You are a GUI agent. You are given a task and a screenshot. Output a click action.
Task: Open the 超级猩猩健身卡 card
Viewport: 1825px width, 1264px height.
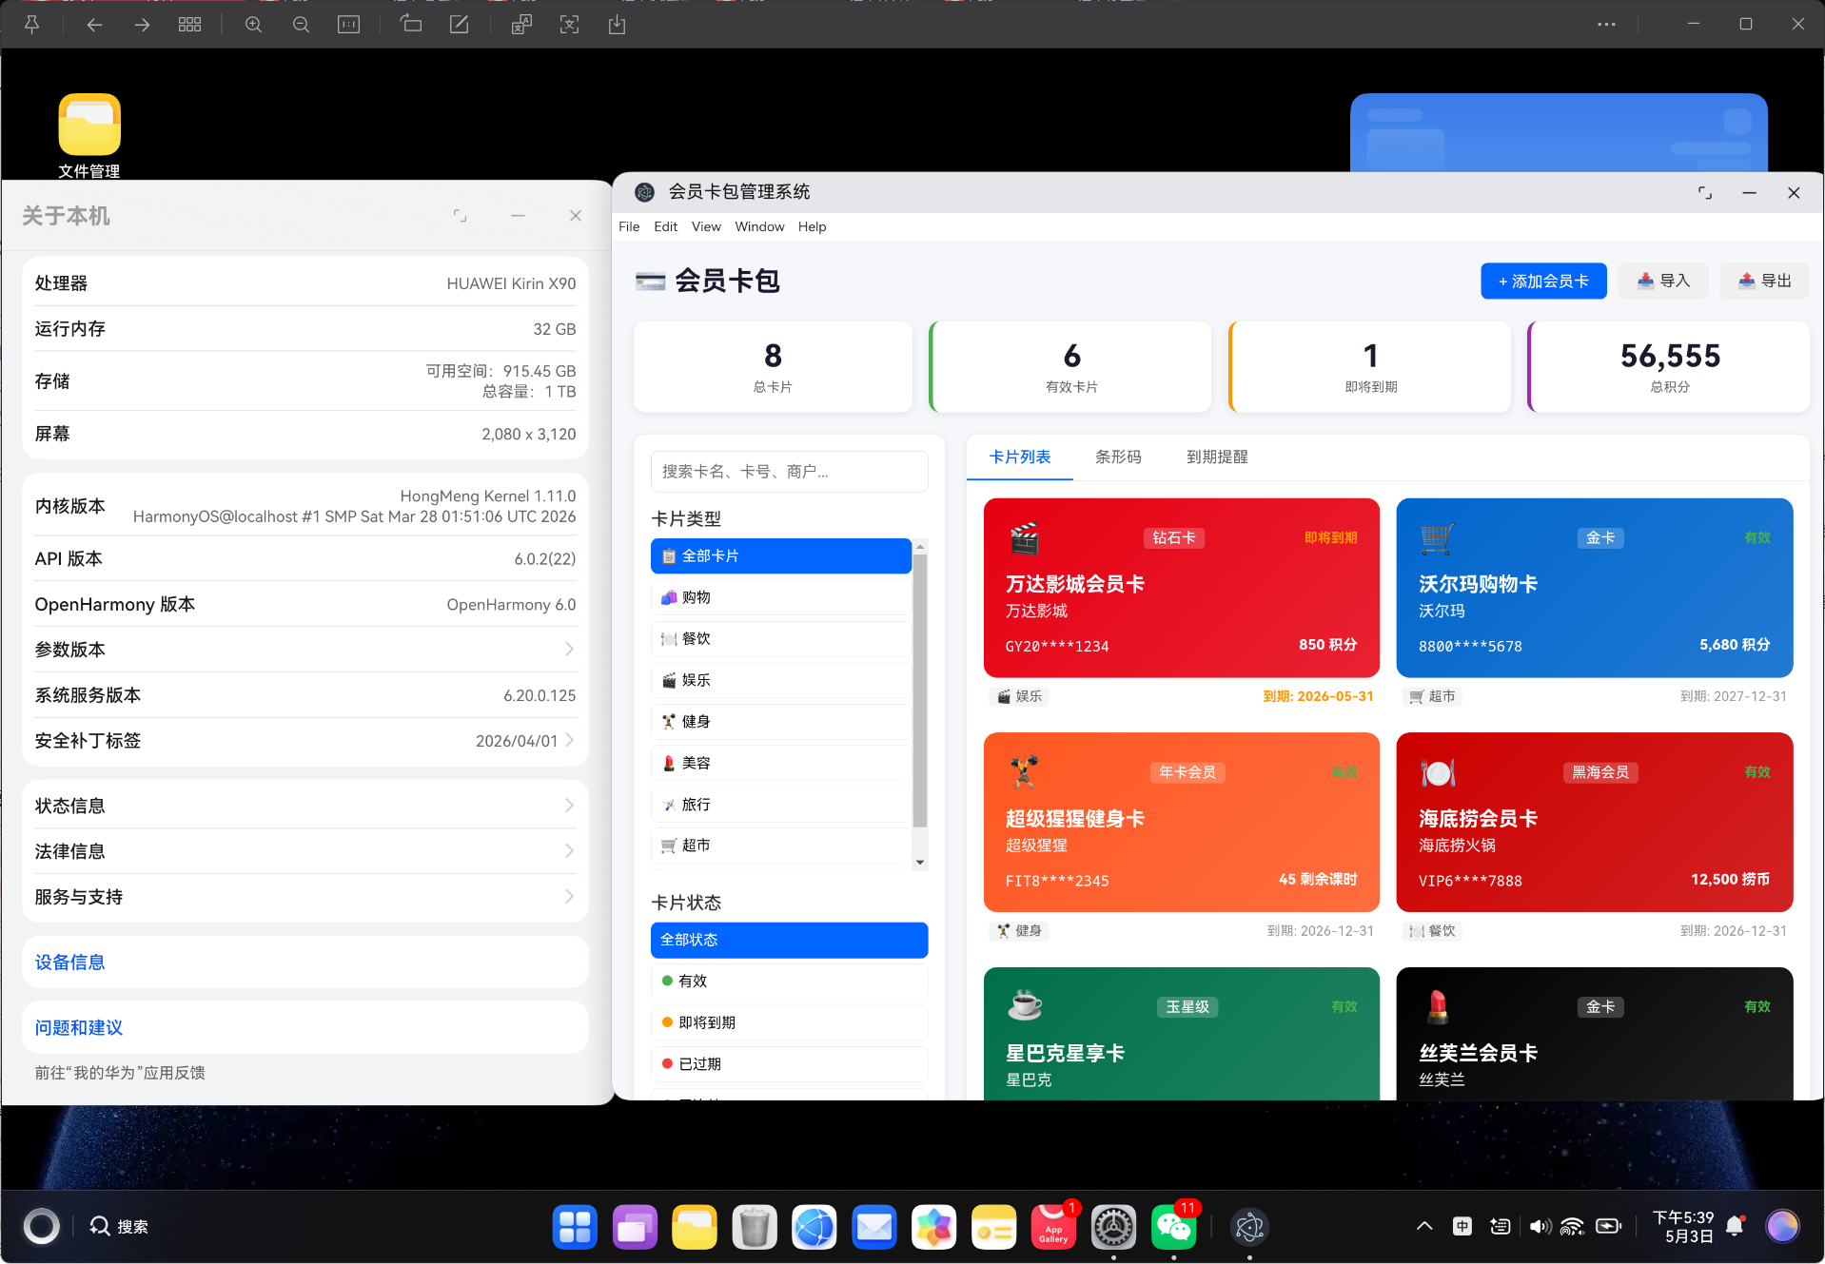click(1181, 822)
